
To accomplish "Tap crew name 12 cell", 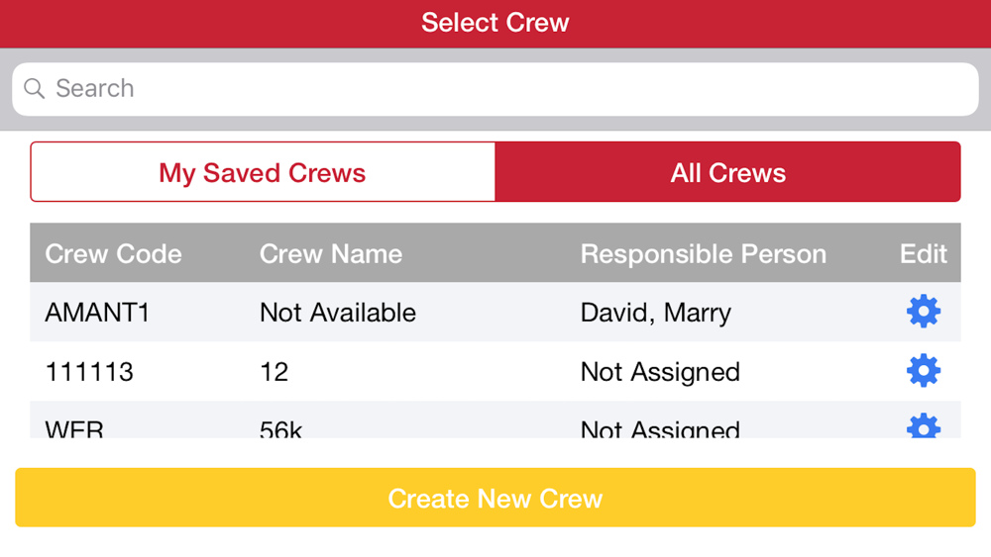I will [275, 372].
